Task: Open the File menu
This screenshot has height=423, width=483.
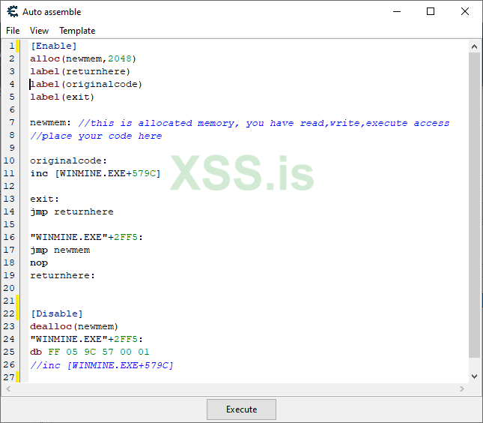Action: pos(13,31)
